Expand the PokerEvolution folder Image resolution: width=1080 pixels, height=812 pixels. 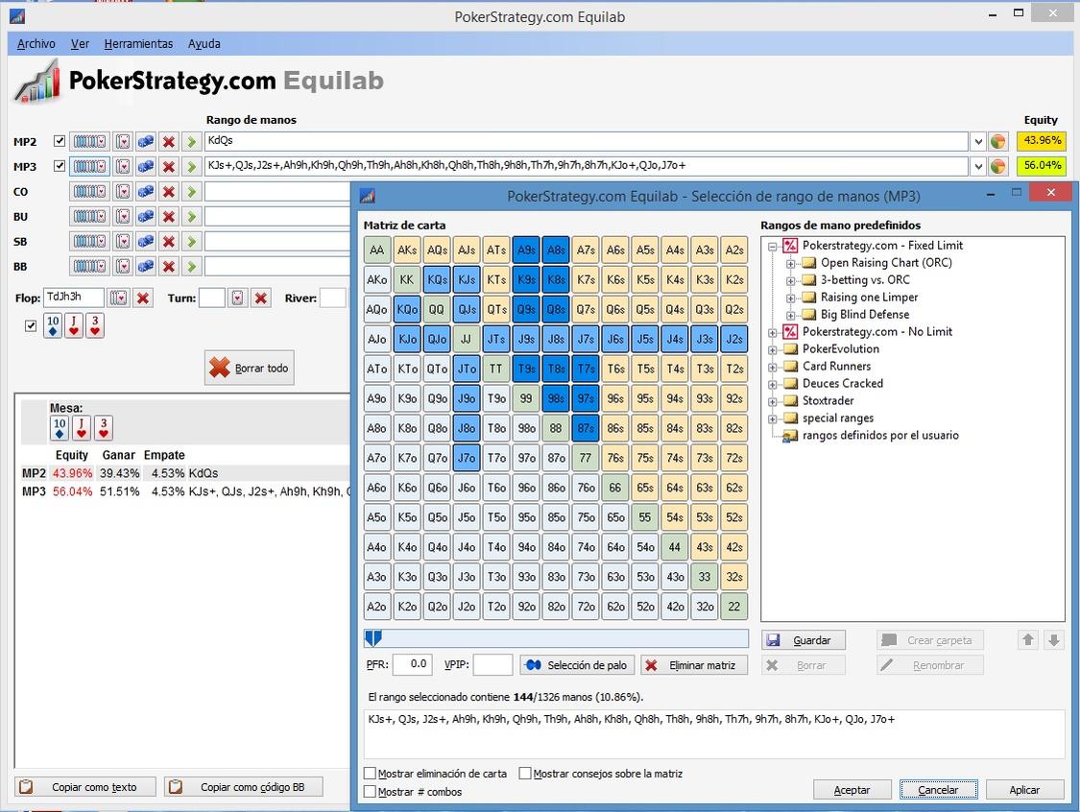pos(773,349)
